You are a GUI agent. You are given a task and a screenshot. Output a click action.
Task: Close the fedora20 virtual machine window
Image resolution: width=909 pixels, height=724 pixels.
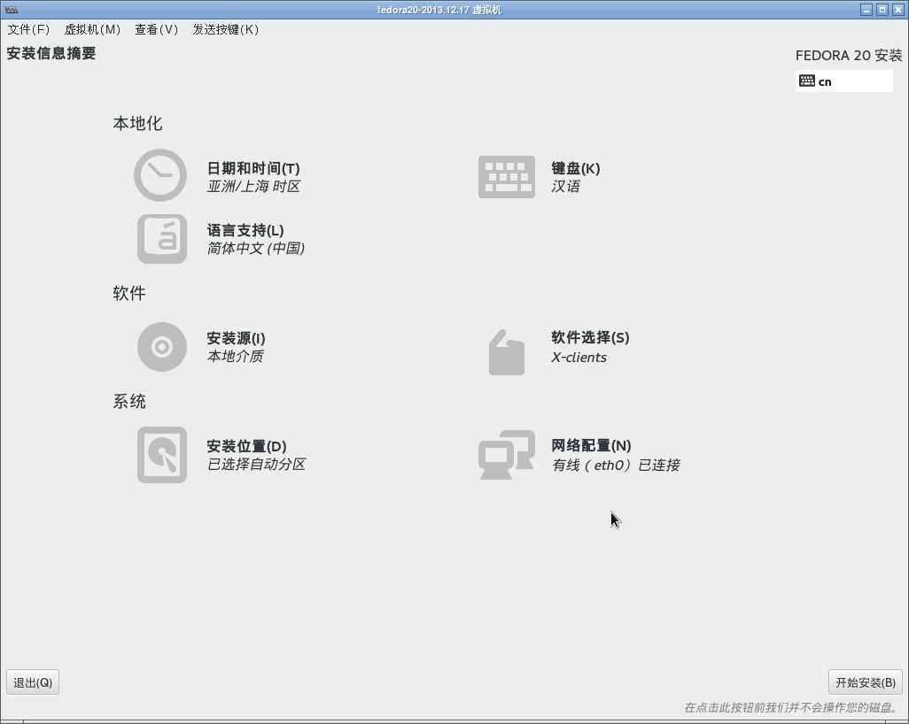pos(898,10)
